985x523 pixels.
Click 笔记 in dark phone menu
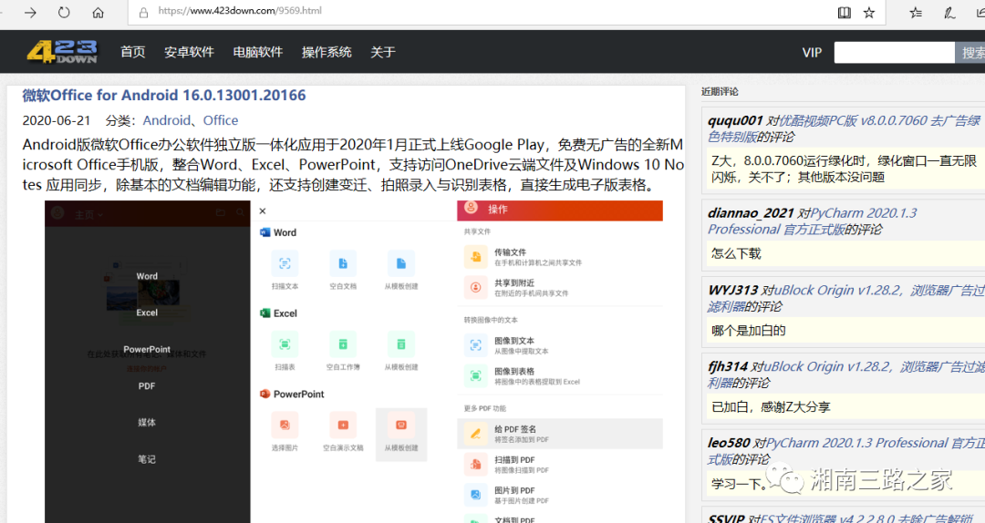[x=146, y=459]
